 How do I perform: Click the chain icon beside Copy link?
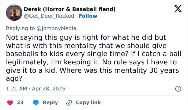coord(69,102)
